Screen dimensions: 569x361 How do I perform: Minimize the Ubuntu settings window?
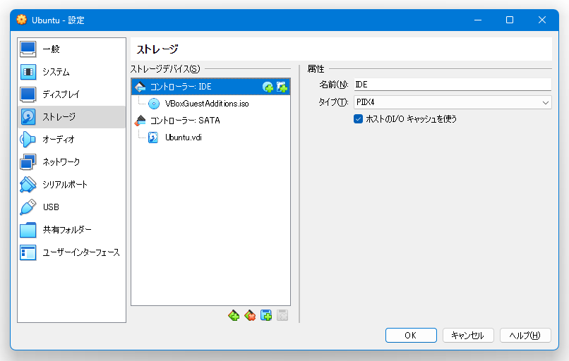478,20
